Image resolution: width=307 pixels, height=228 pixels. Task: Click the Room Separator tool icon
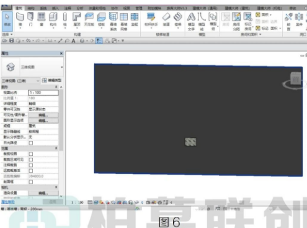click(x=236, y=17)
